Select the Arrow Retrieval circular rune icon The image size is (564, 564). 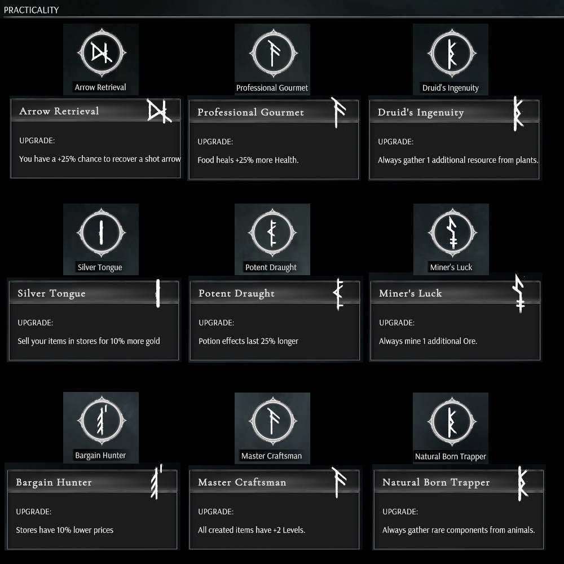coord(100,53)
